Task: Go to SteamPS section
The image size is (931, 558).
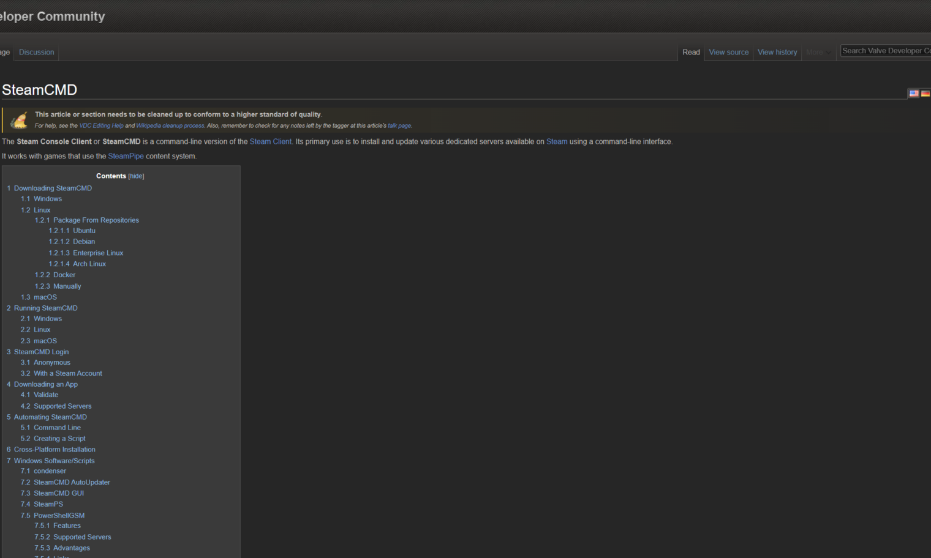Action: click(x=42, y=505)
